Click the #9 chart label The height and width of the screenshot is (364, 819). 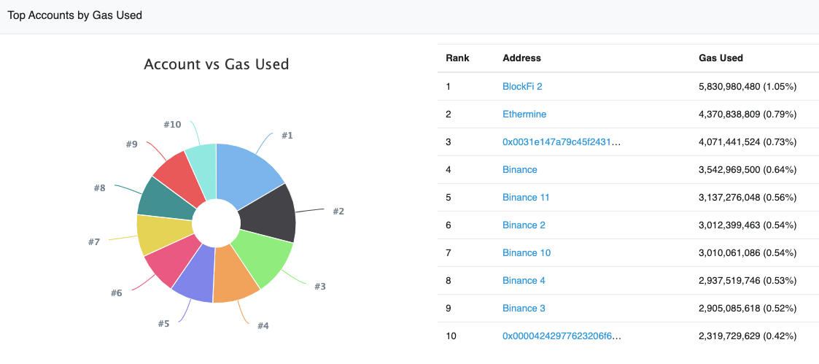(131, 144)
